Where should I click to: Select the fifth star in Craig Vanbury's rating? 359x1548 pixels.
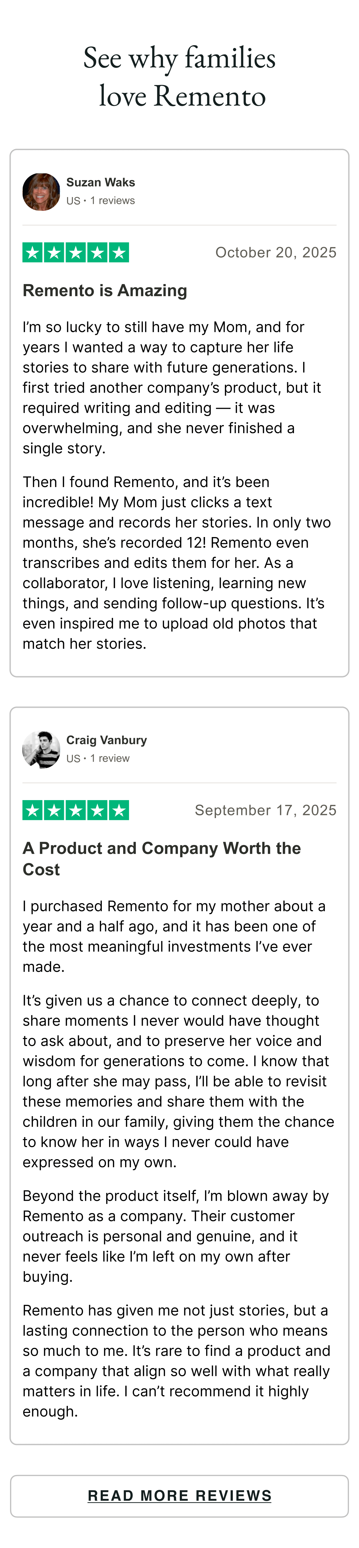click(119, 811)
